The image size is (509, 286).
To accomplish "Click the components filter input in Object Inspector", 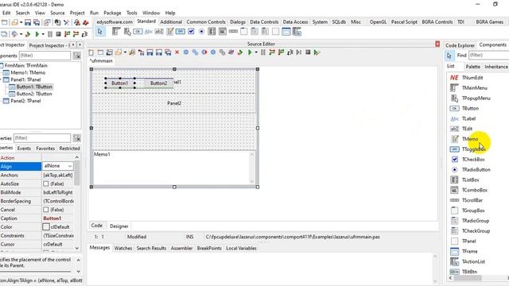I will point(45,56).
